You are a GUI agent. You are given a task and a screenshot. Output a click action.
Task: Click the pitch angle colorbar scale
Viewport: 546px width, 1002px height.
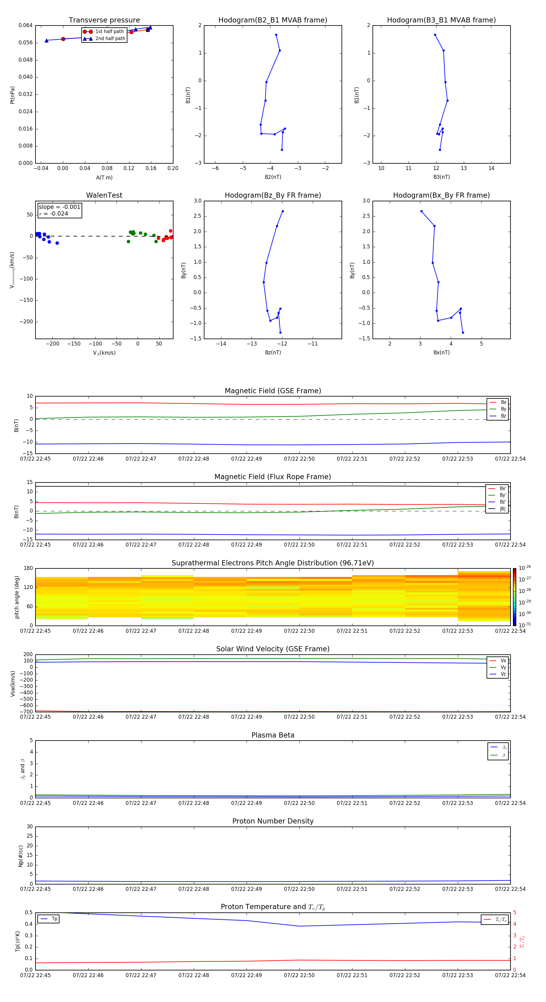[x=514, y=597]
